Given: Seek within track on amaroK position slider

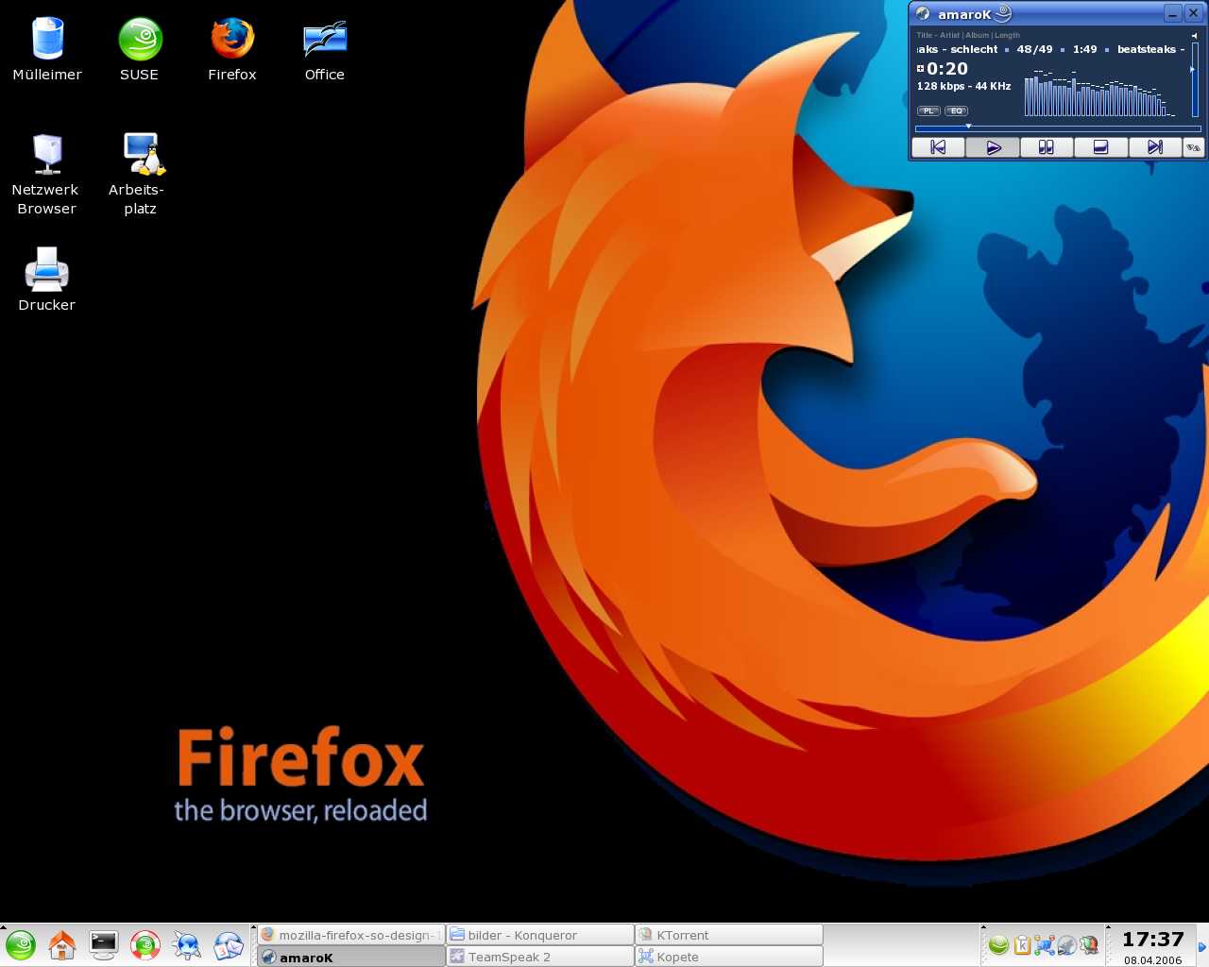Looking at the screenshot, I should tap(1058, 127).
